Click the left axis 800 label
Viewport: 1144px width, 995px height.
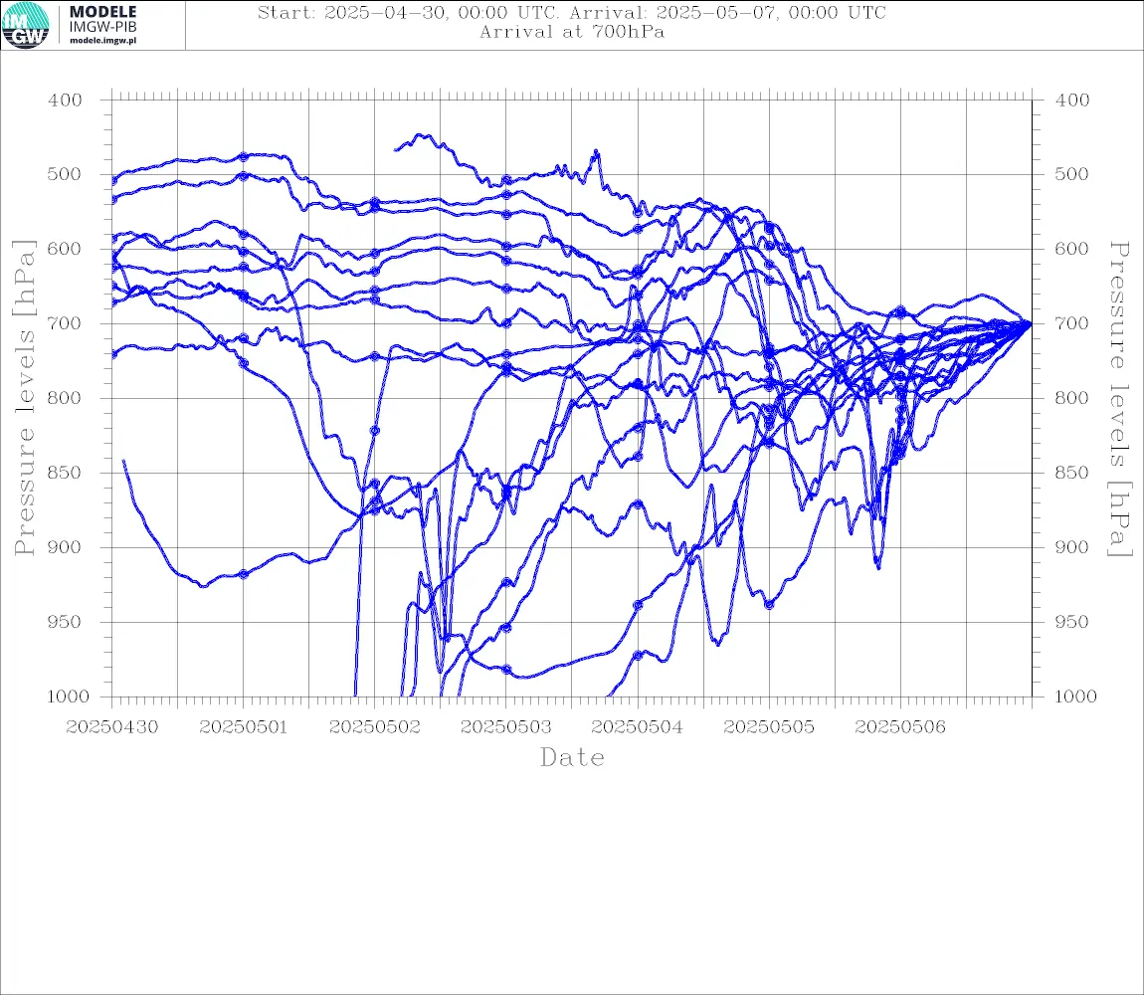[65, 398]
